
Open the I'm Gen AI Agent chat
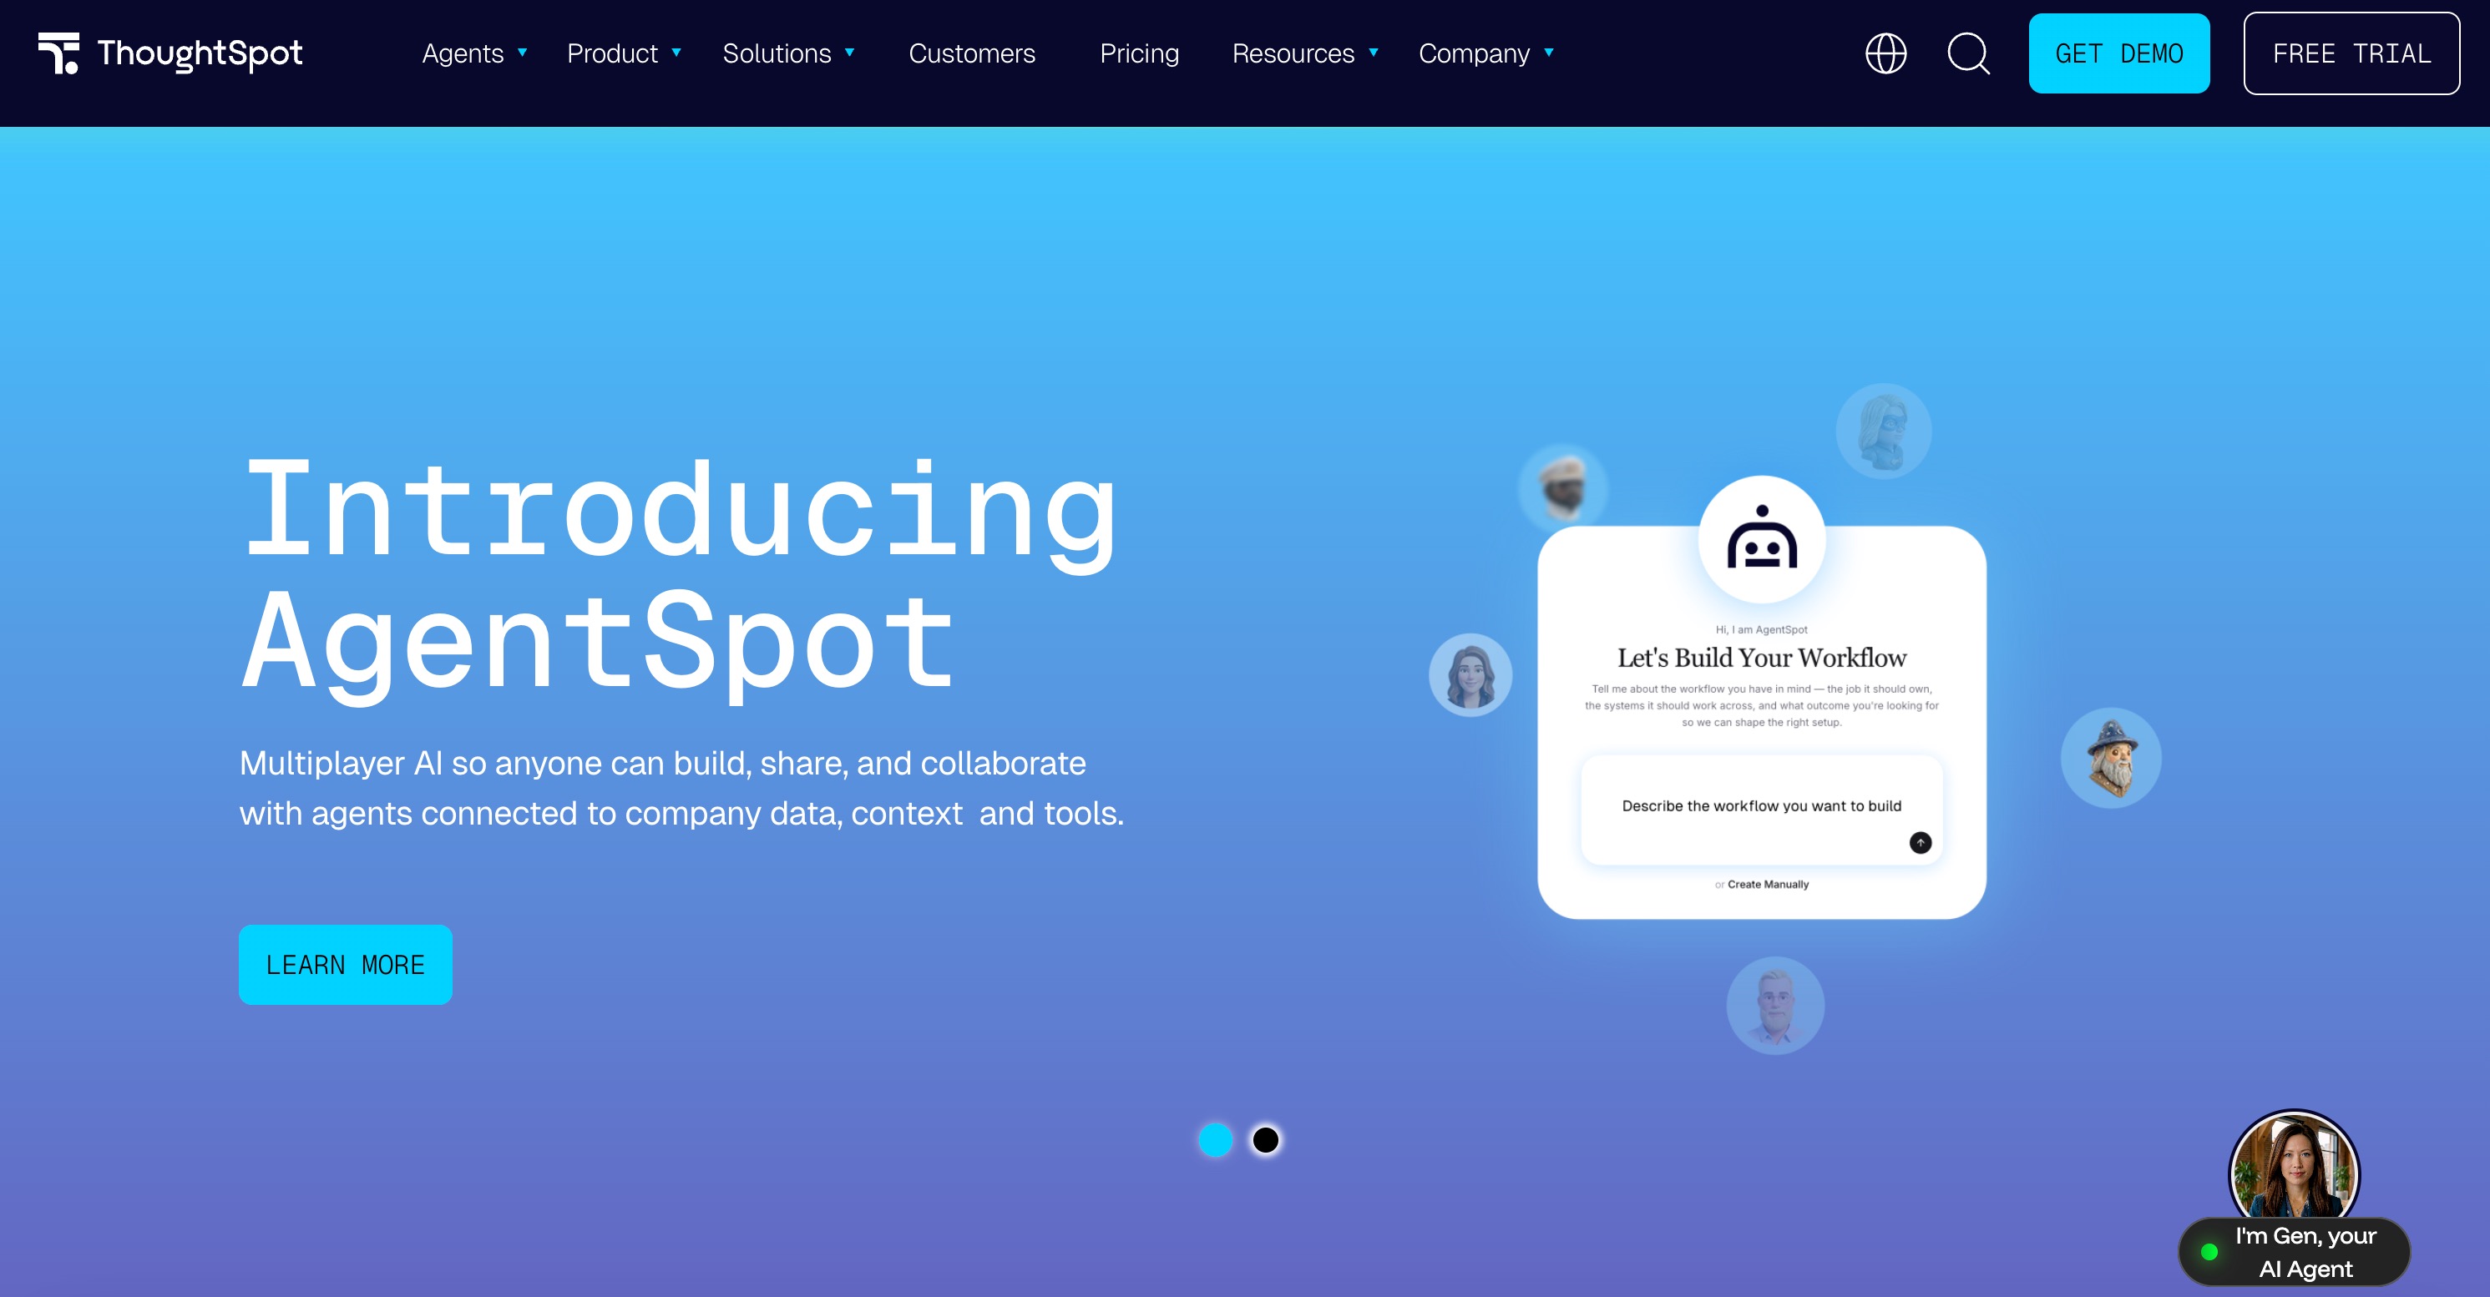pos(2294,1252)
